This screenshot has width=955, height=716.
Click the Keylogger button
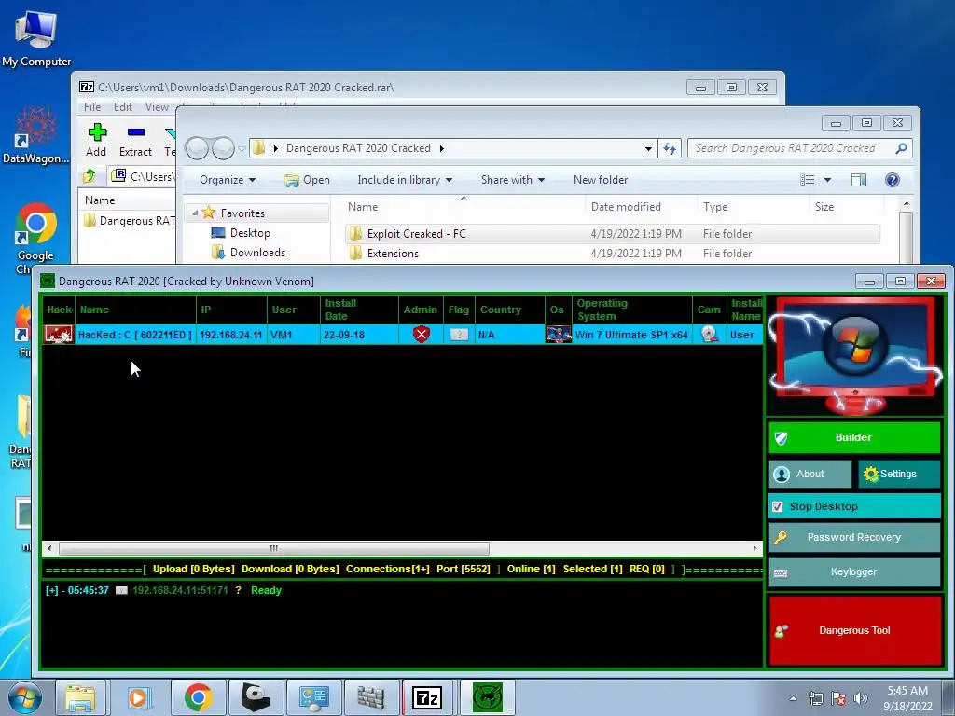[854, 571]
